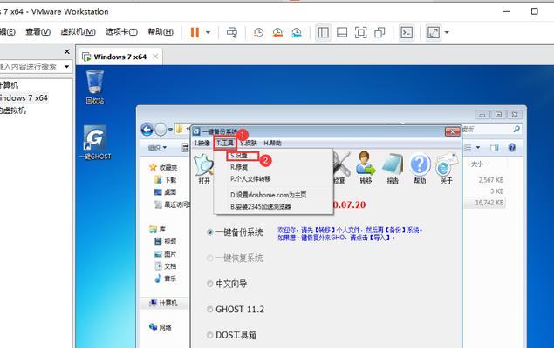Open the S.皮肤 menu in the backup dialog
554x348 pixels.
[x=249, y=143]
